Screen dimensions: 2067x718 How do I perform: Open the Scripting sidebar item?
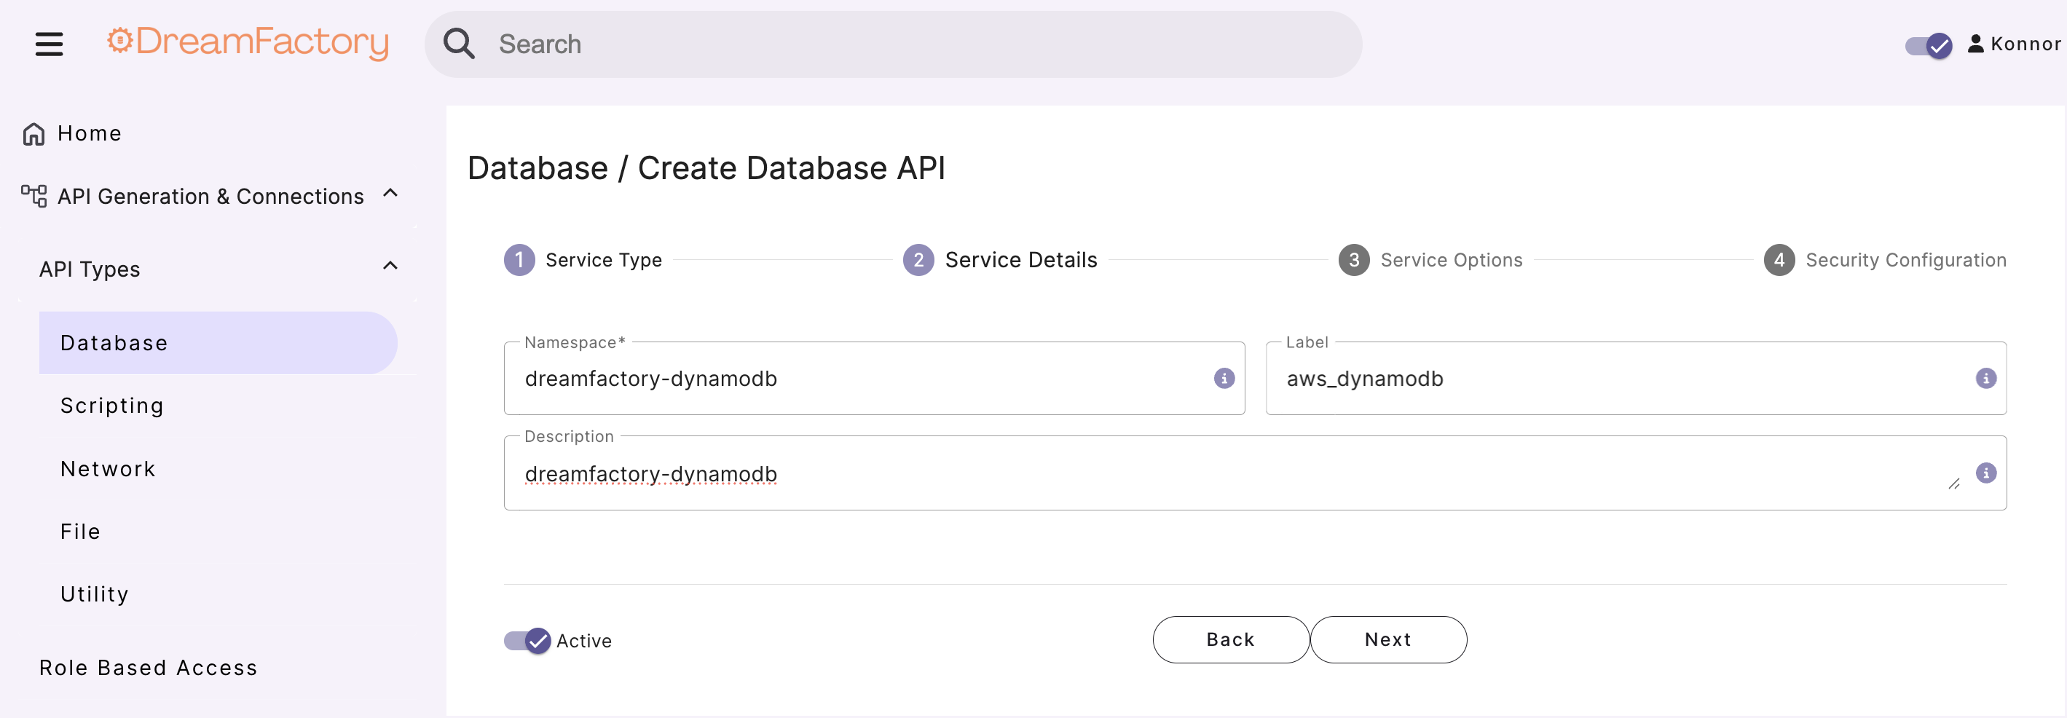[112, 406]
